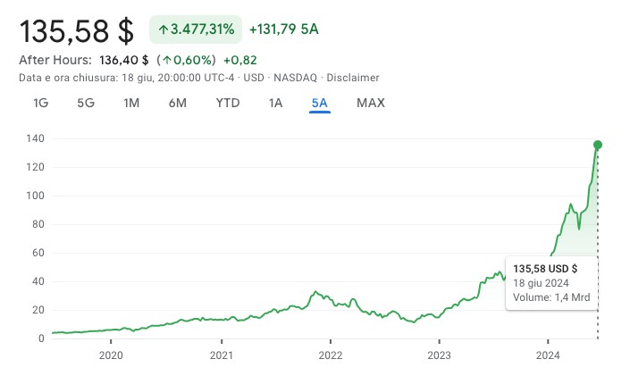Show the 6M price history
The image size is (630, 376).
click(x=178, y=103)
